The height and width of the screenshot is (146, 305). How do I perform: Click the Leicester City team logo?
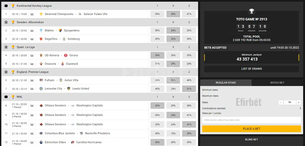(41, 89)
